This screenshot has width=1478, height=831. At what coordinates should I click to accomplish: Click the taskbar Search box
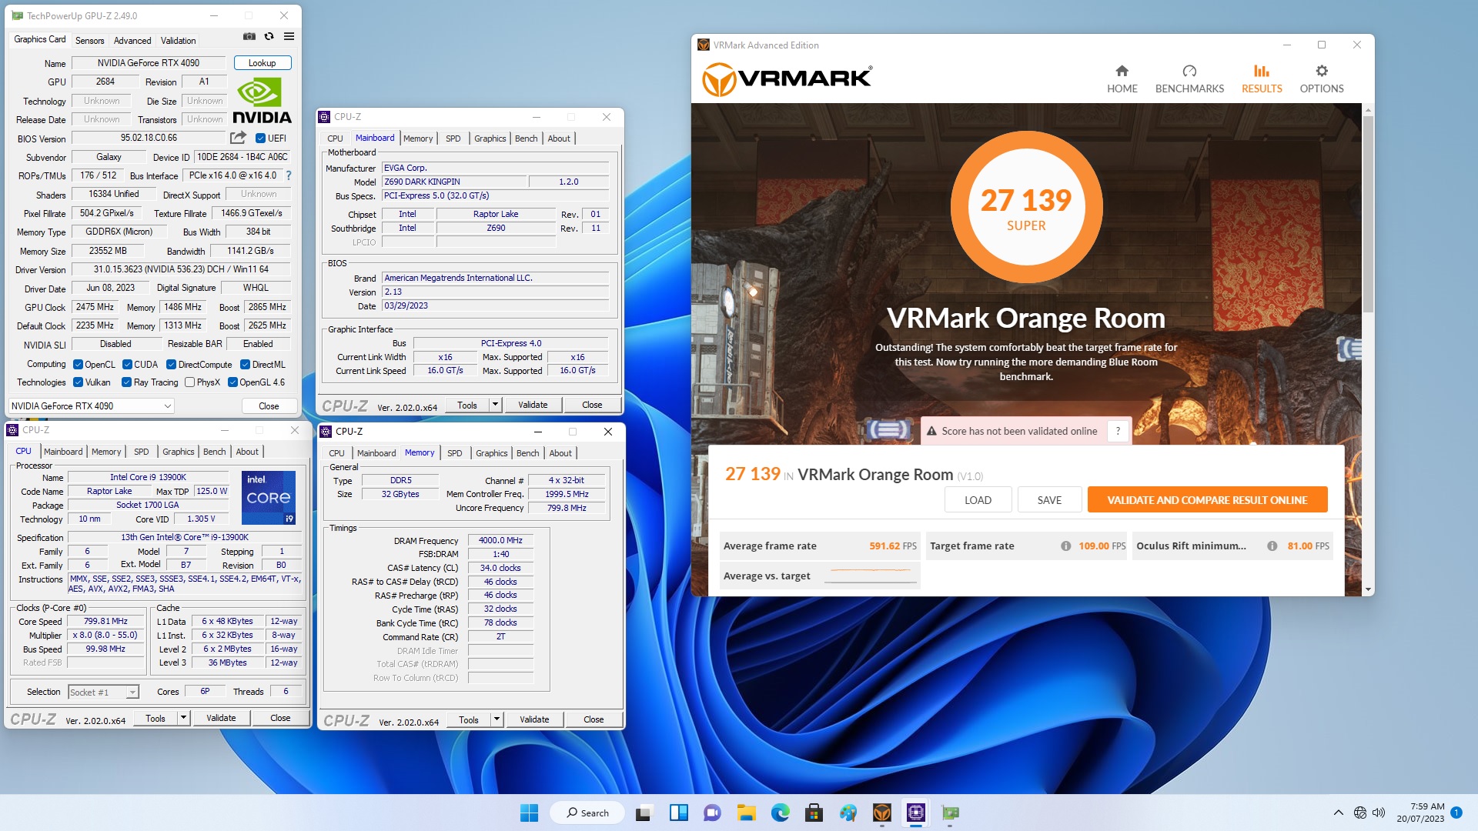tap(587, 813)
